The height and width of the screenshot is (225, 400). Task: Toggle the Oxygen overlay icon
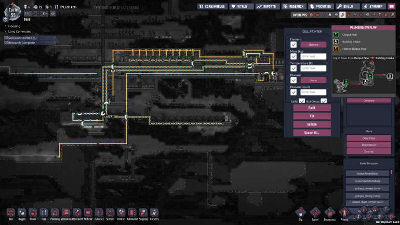pos(311,15)
